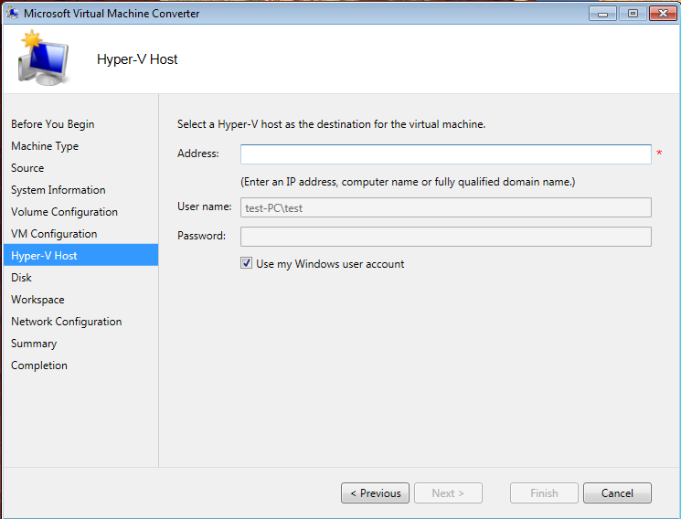Click the computer wizard header icon
681x519 pixels.
click(x=43, y=59)
